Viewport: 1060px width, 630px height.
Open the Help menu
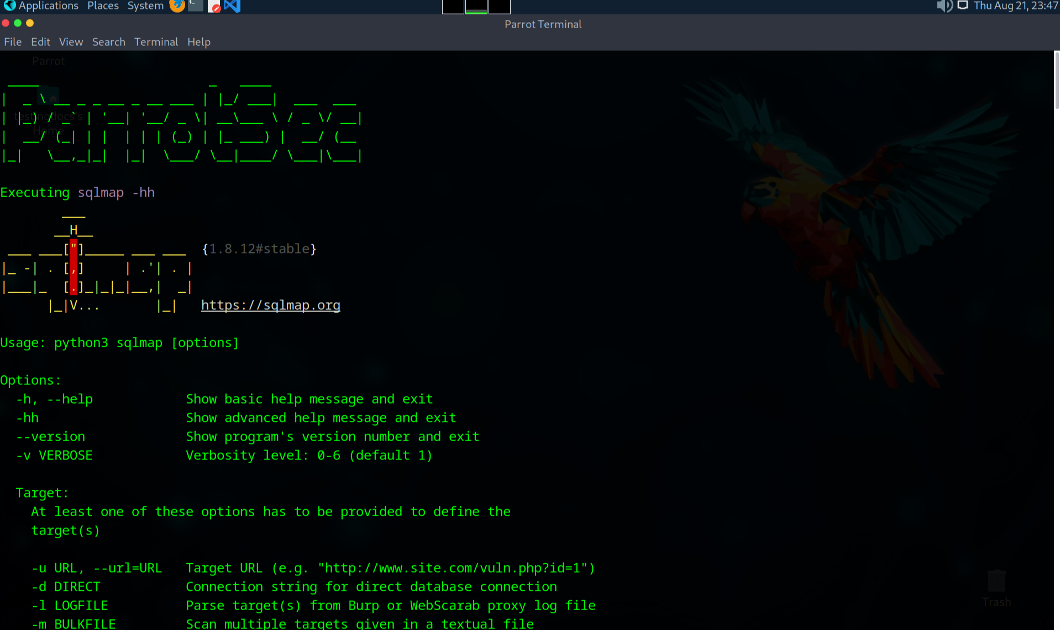click(198, 42)
